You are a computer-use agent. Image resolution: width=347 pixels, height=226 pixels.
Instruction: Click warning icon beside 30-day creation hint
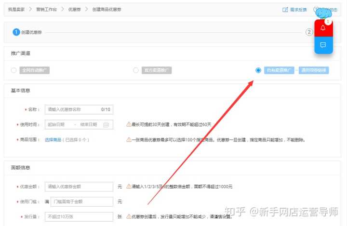click(x=129, y=125)
